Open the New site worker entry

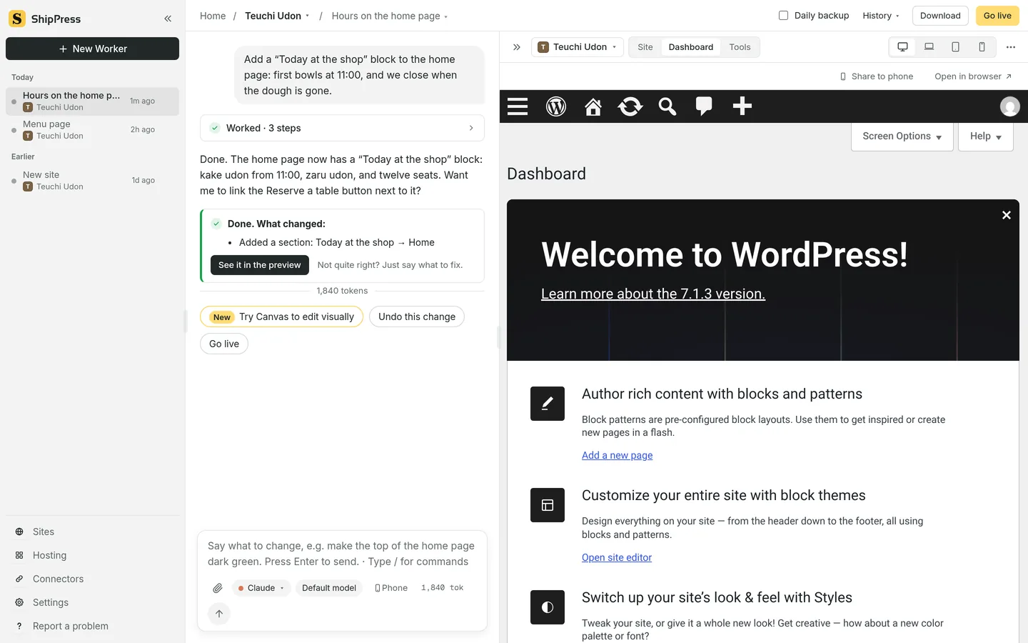(92, 181)
